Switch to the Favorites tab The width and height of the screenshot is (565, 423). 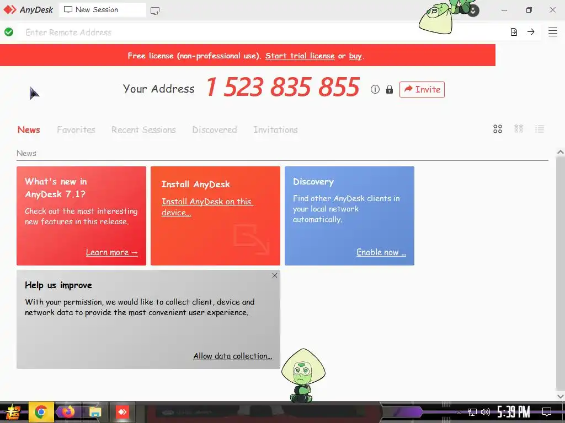(76, 129)
